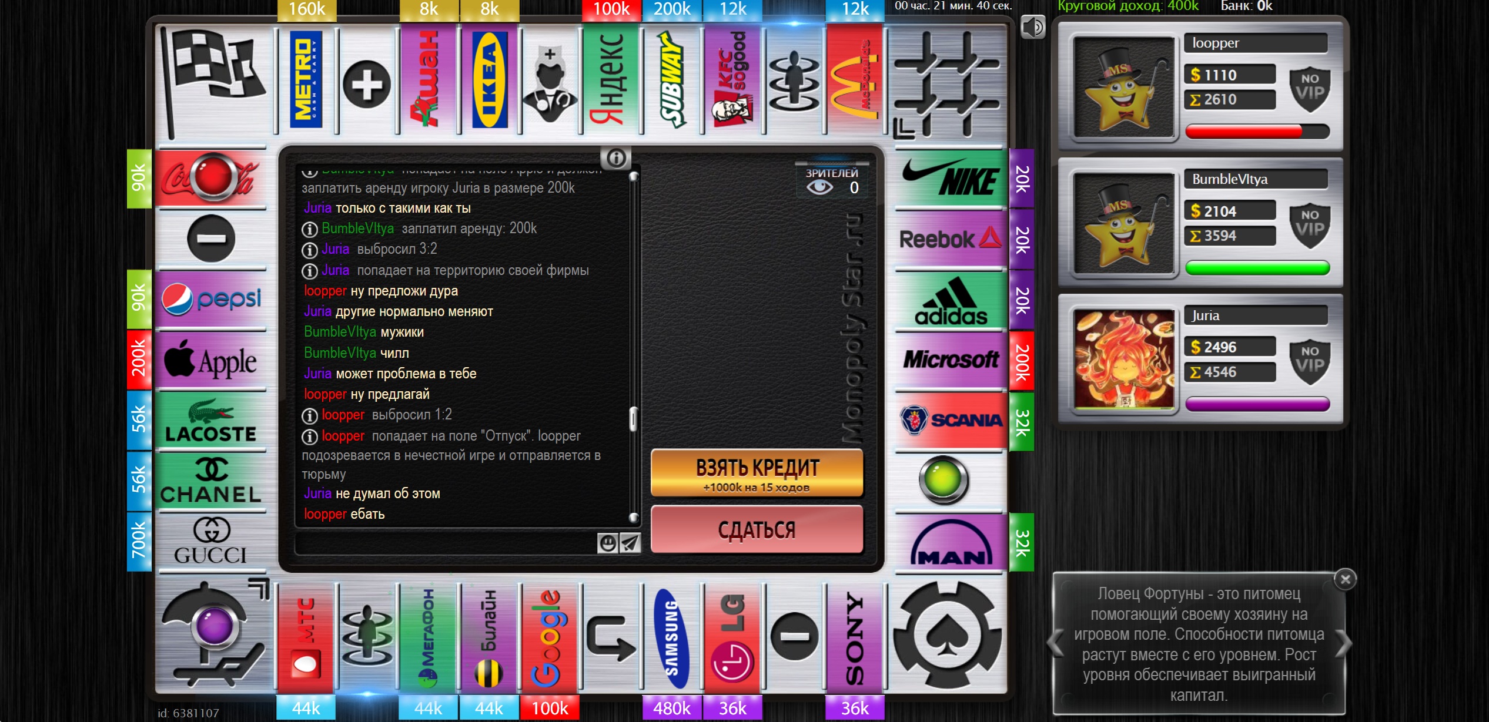1489x722 pixels.
Task: Click the game id 6381107 label
Action: click(x=188, y=713)
